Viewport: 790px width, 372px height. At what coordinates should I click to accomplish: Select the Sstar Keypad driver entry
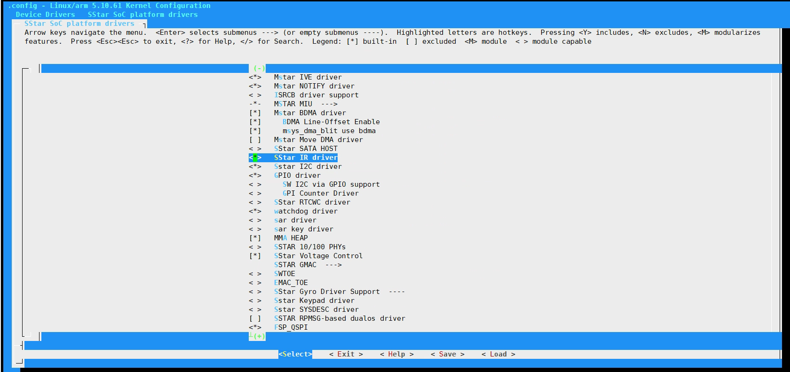tap(314, 301)
